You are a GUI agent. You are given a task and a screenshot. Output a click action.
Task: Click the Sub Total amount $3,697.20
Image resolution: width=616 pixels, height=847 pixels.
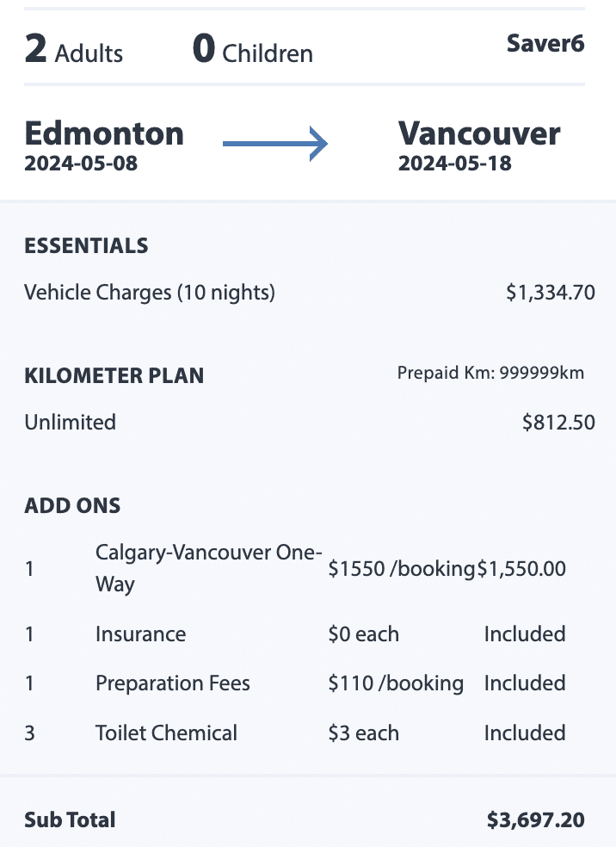point(535,820)
